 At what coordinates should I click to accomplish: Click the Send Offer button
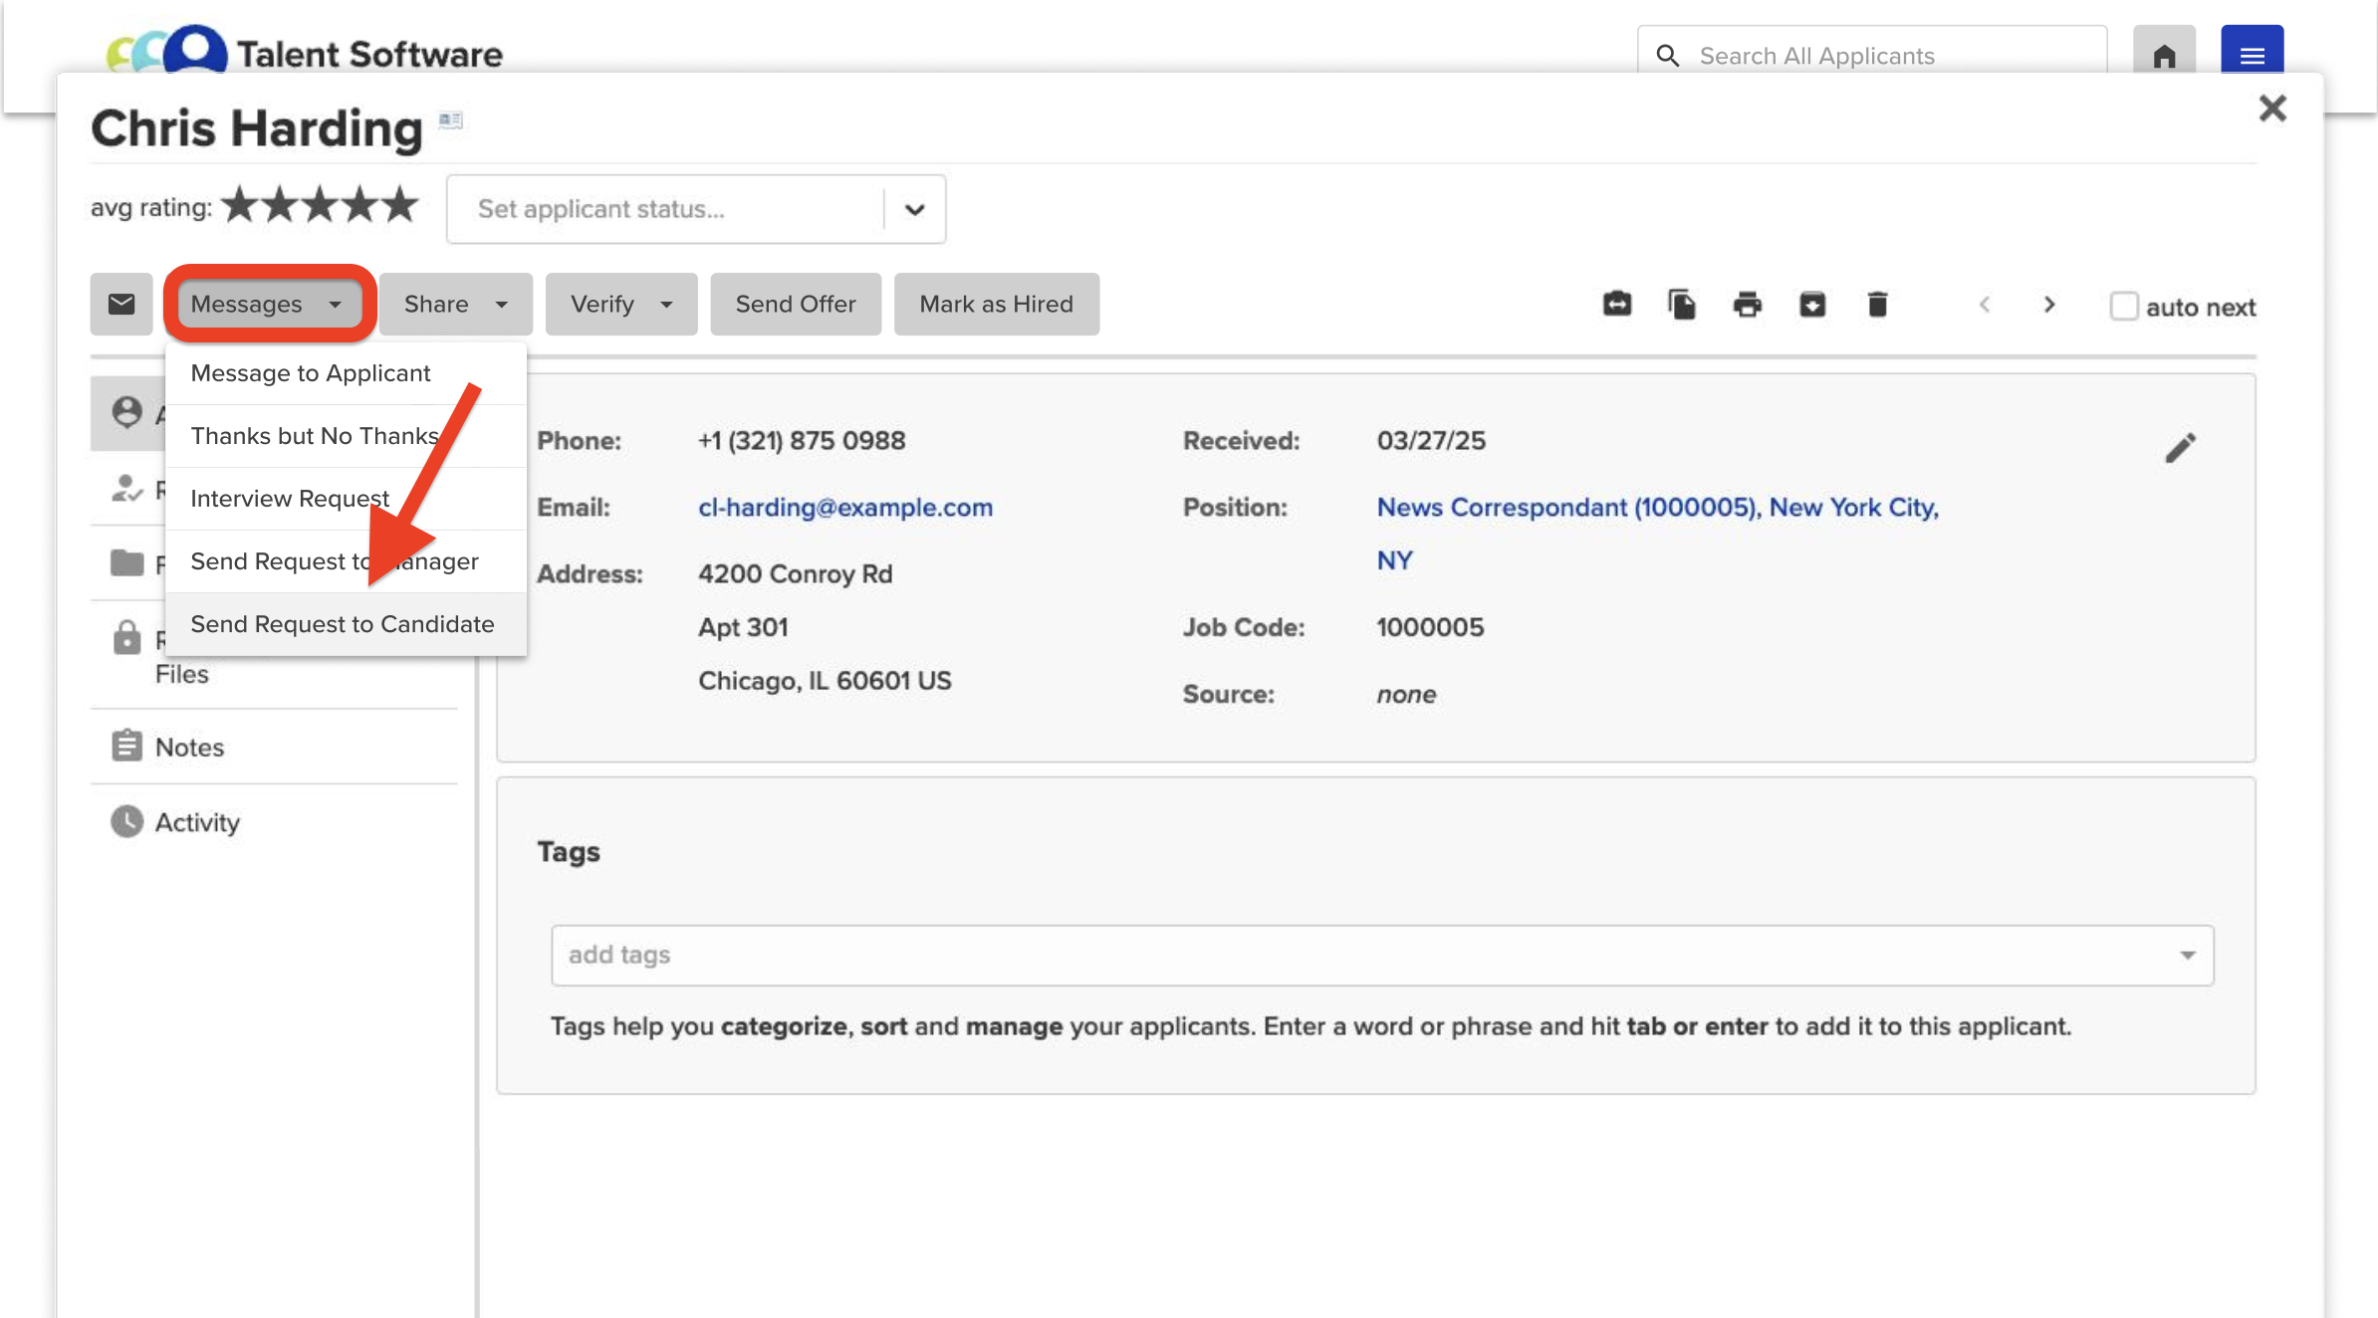pyautogui.click(x=795, y=304)
